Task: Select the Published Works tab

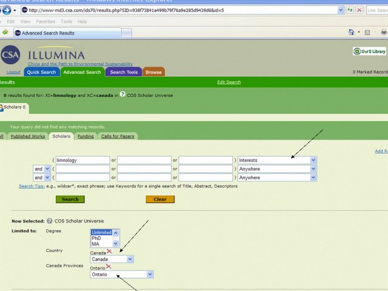Action: pos(28,136)
